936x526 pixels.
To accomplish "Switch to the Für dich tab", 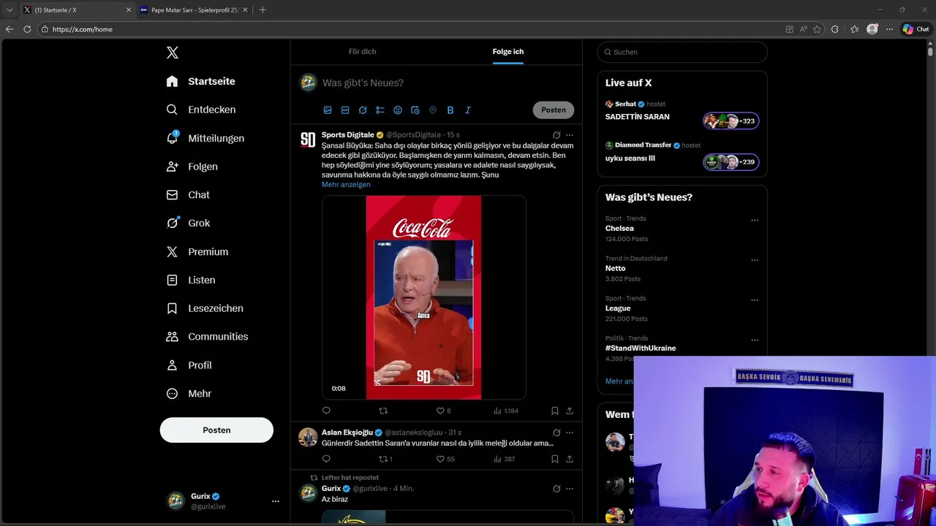I will click(362, 52).
